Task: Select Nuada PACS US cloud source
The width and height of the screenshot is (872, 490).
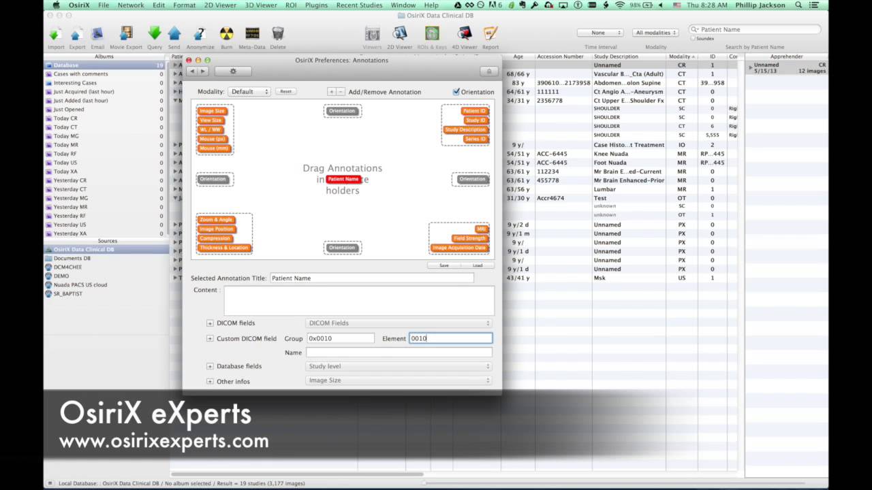Action: pyautogui.click(x=80, y=285)
